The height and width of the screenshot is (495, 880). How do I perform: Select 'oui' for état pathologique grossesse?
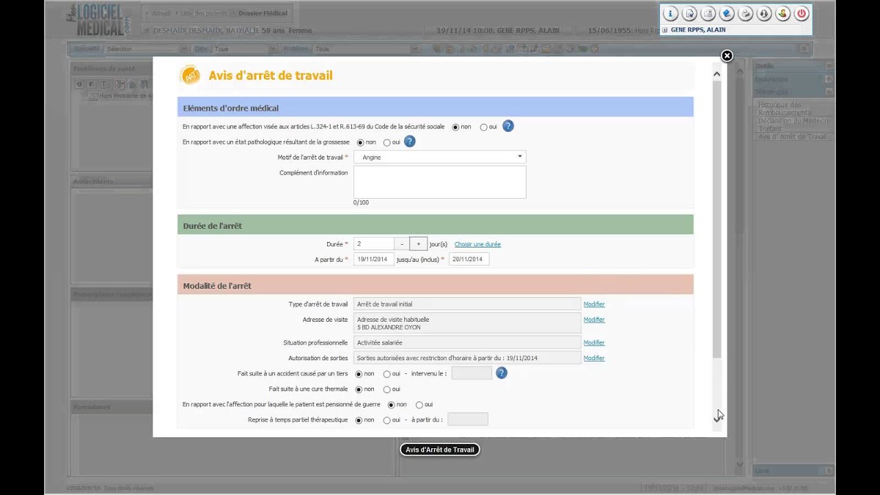(x=386, y=142)
